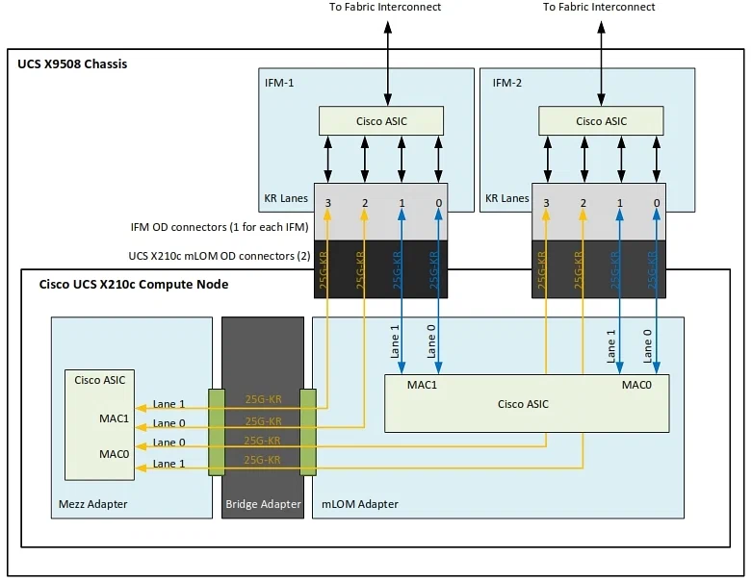Click blue 25G-KR label under IFM-2 lane 0
This screenshot has width=752, height=582.
(652, 269)
